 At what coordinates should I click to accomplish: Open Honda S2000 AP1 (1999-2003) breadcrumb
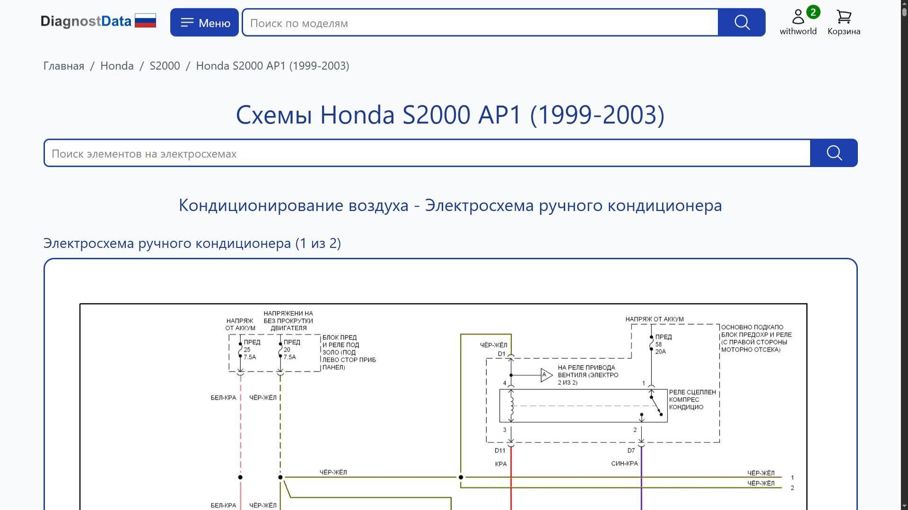tap(272, 66)
